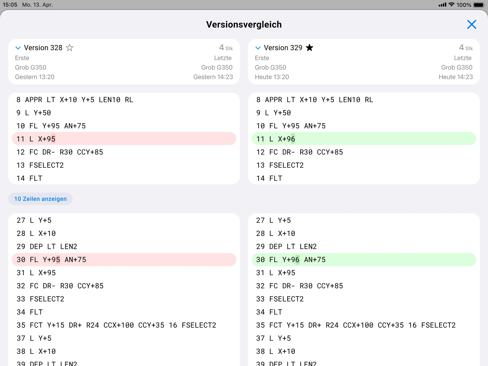This screenshot has height=366, width=488.
Task: Click line 8 APPR LT in left pane
Action: coord(75,100)
